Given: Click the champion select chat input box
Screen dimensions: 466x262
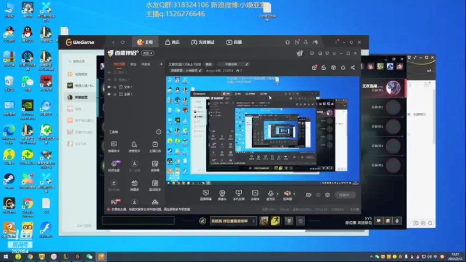Looking at the screenshot, I should pyautogui.click(x=138, y=221).
